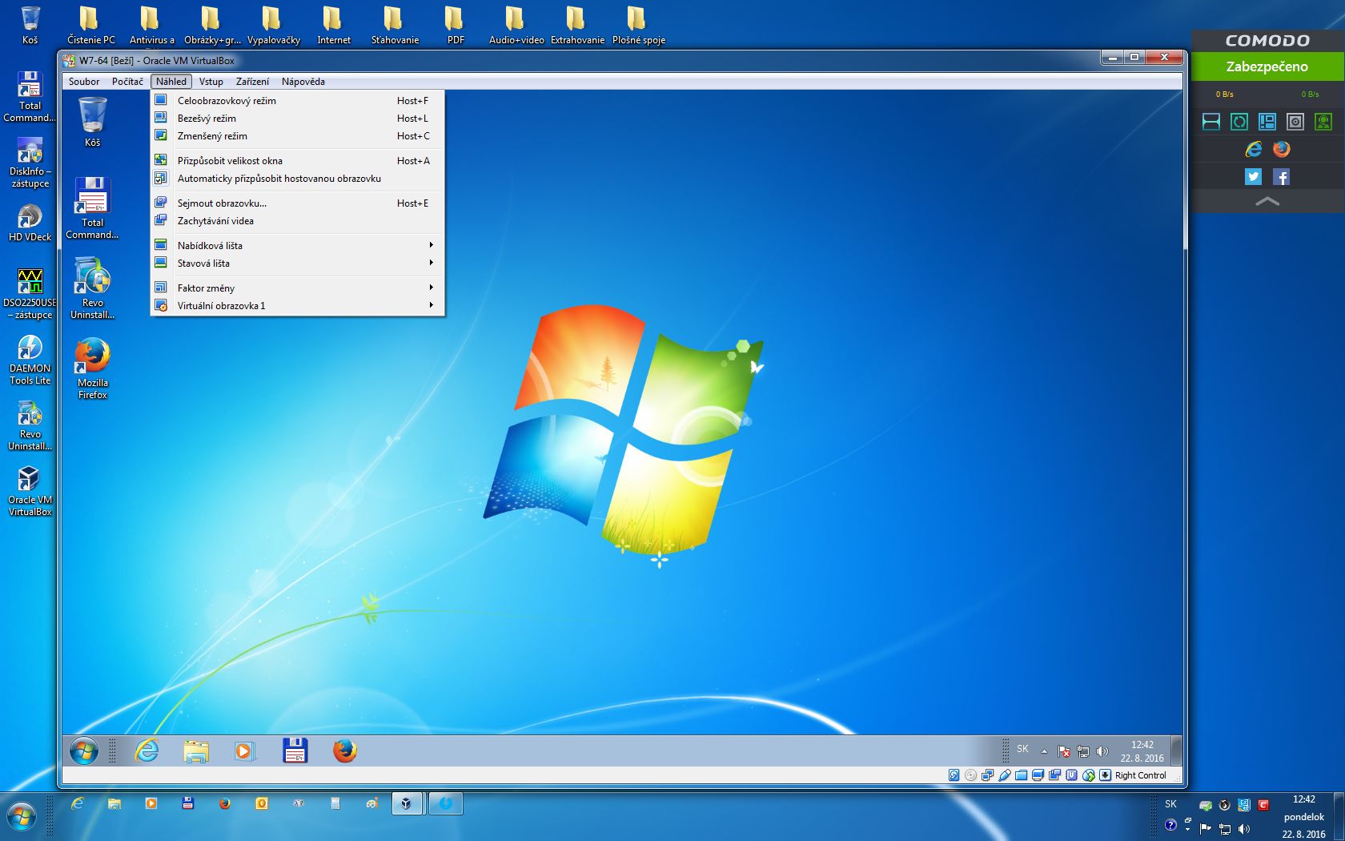Image resolution: width=1345 pixels, height=841 pixels.
Task: Toggle Automaticky přizpůsobit hostovanou obrazovku option
Action: coord(297,178)
